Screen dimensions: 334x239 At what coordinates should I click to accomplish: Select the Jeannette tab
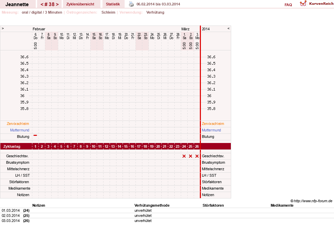[17, 4]
